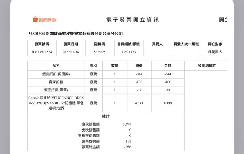Image resolution: width=244 pixels, height=154 pixels.
Task: Select the 發票總金額 total 3,936
Action: point(127,147)
